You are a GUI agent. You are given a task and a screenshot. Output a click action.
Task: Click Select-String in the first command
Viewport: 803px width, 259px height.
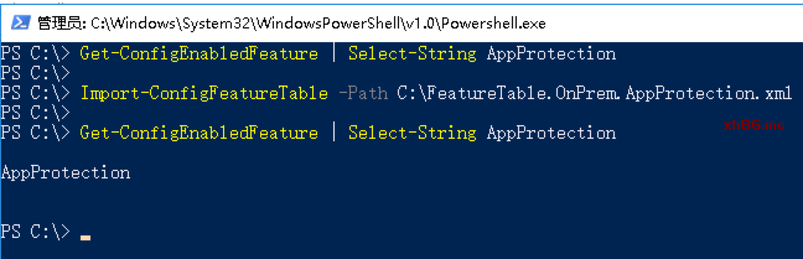click(x=412, y=54)
